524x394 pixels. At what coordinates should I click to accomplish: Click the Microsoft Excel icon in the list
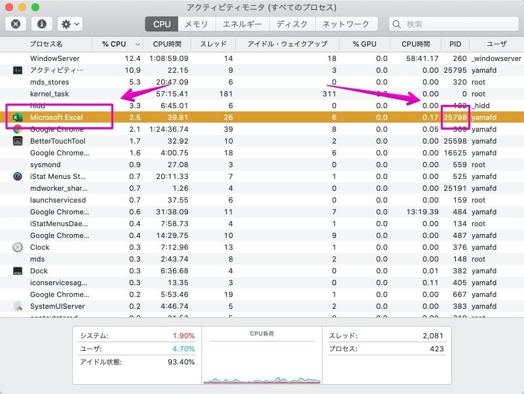pyautogui.click(x=18, y=117)
